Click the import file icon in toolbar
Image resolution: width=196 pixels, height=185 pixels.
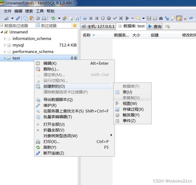(71, 18)
